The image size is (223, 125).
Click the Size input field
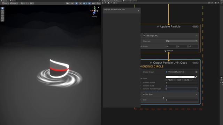click(182, 100)
